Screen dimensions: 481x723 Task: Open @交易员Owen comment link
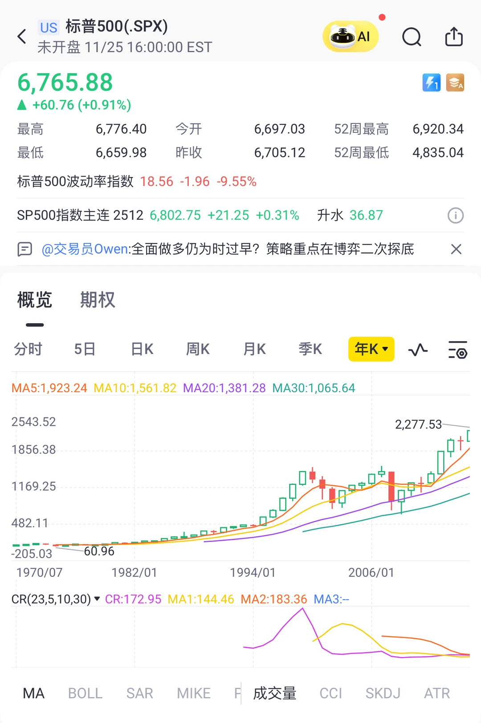pyautogui.click(x=85, y=249)
